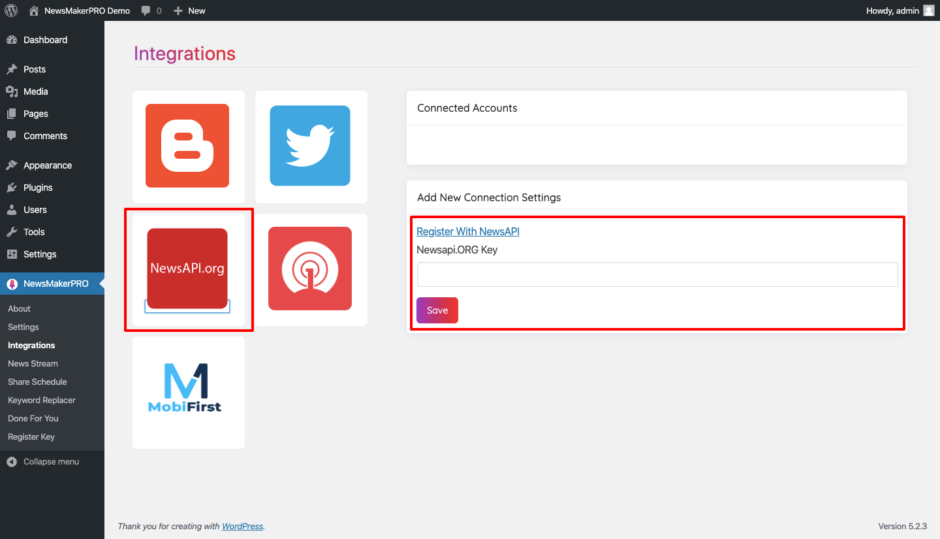
Task: Click the Appearance paintbrush icon
Action: coord(12,165)
